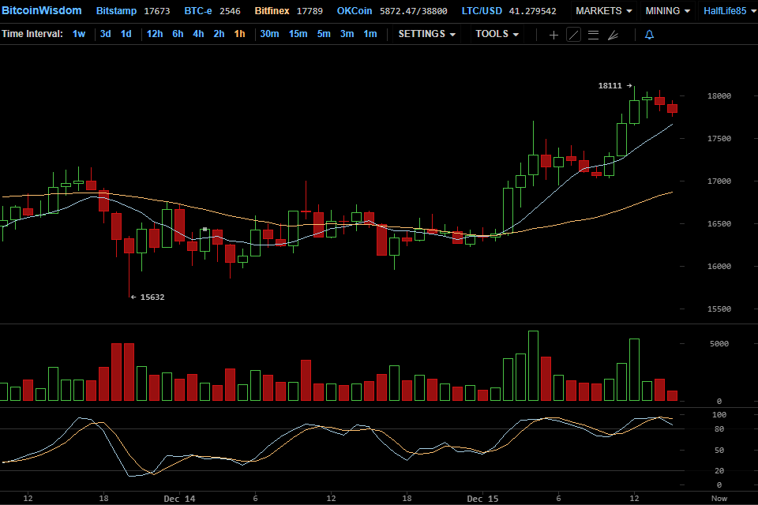
Task: Switch to the BTC-e market
Action: click(x=202, y=11)
